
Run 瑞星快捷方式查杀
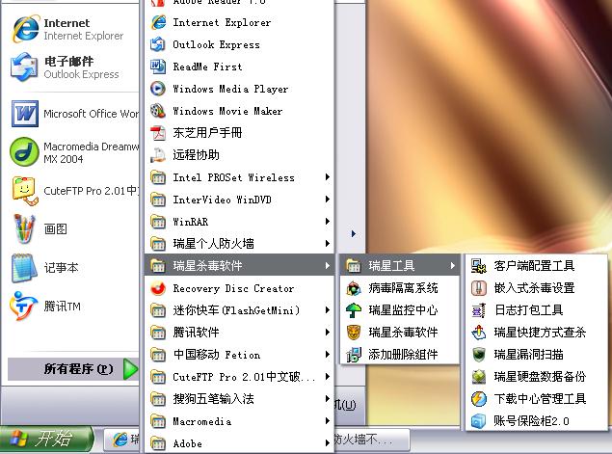(x=537, y=333)
